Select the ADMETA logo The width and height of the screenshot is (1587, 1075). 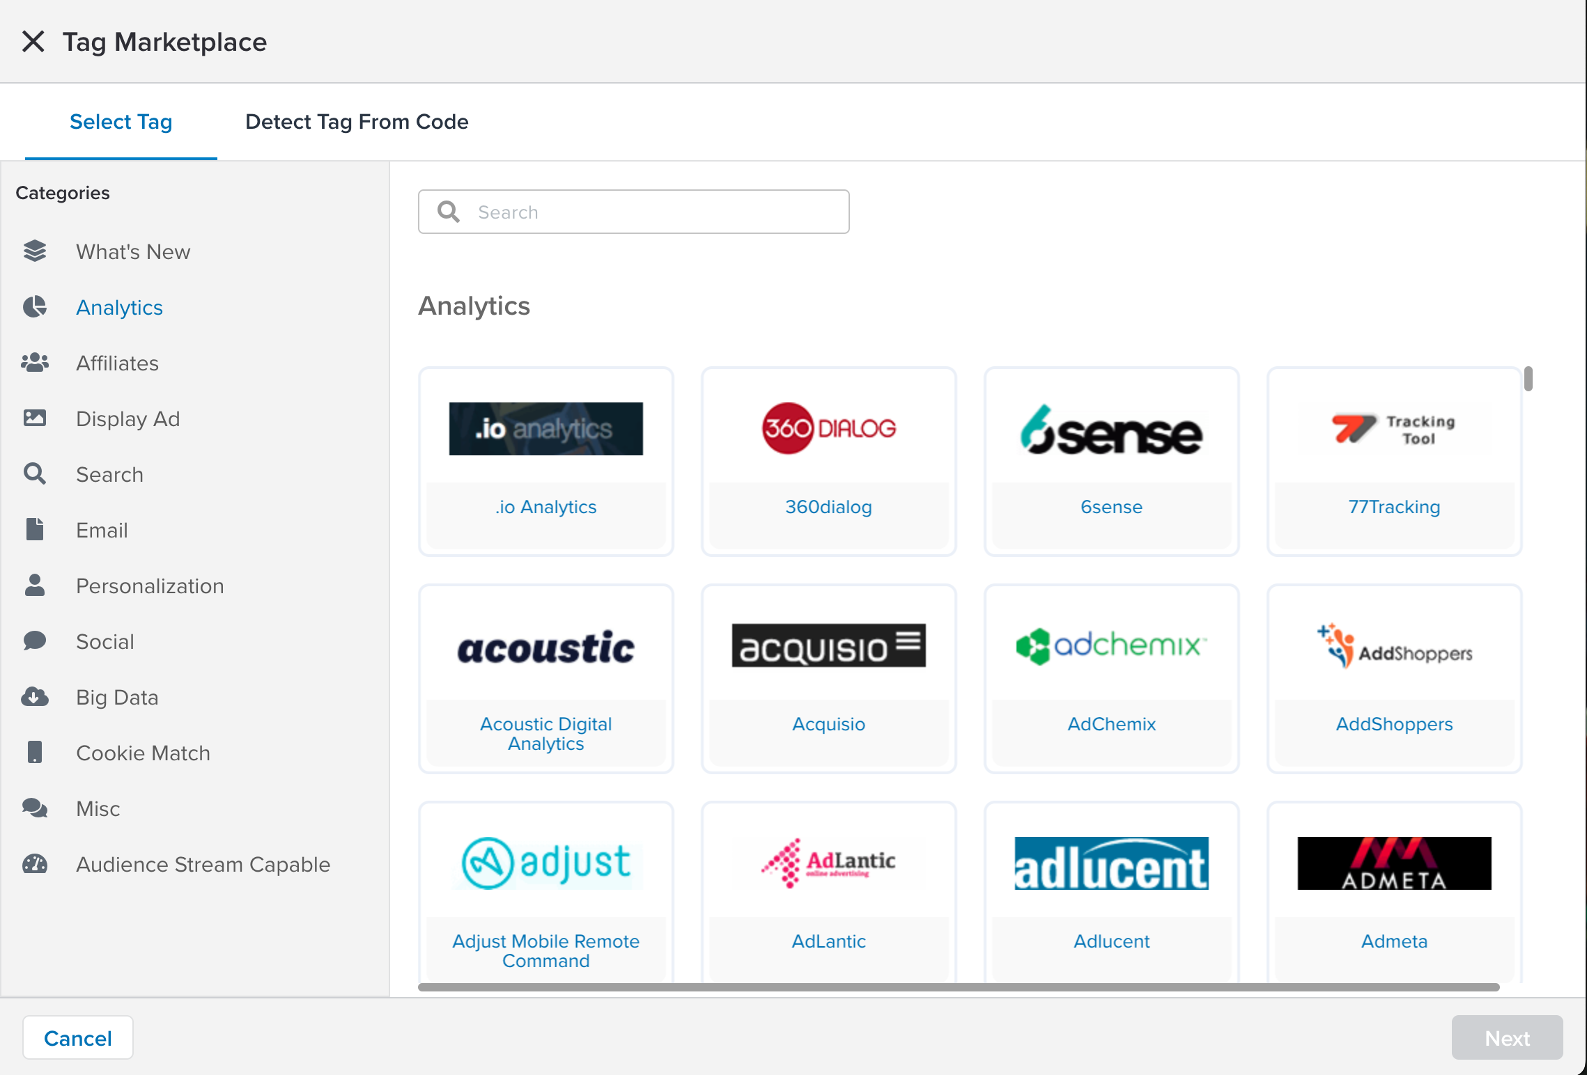click(x=1395, y=863)
